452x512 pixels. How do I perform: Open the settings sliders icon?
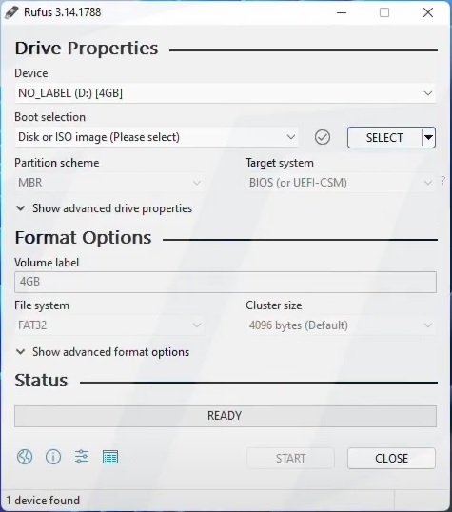pyautogui.click(x=82, y=457)
